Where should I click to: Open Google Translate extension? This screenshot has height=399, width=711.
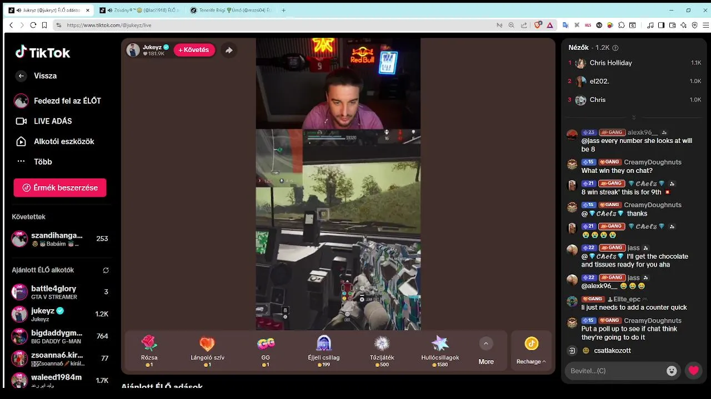(565, 25)
